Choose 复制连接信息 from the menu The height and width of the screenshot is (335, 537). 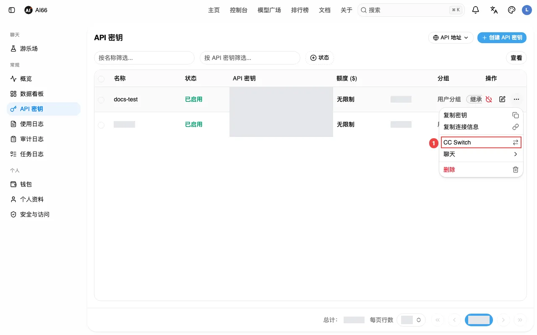point(481,127)
